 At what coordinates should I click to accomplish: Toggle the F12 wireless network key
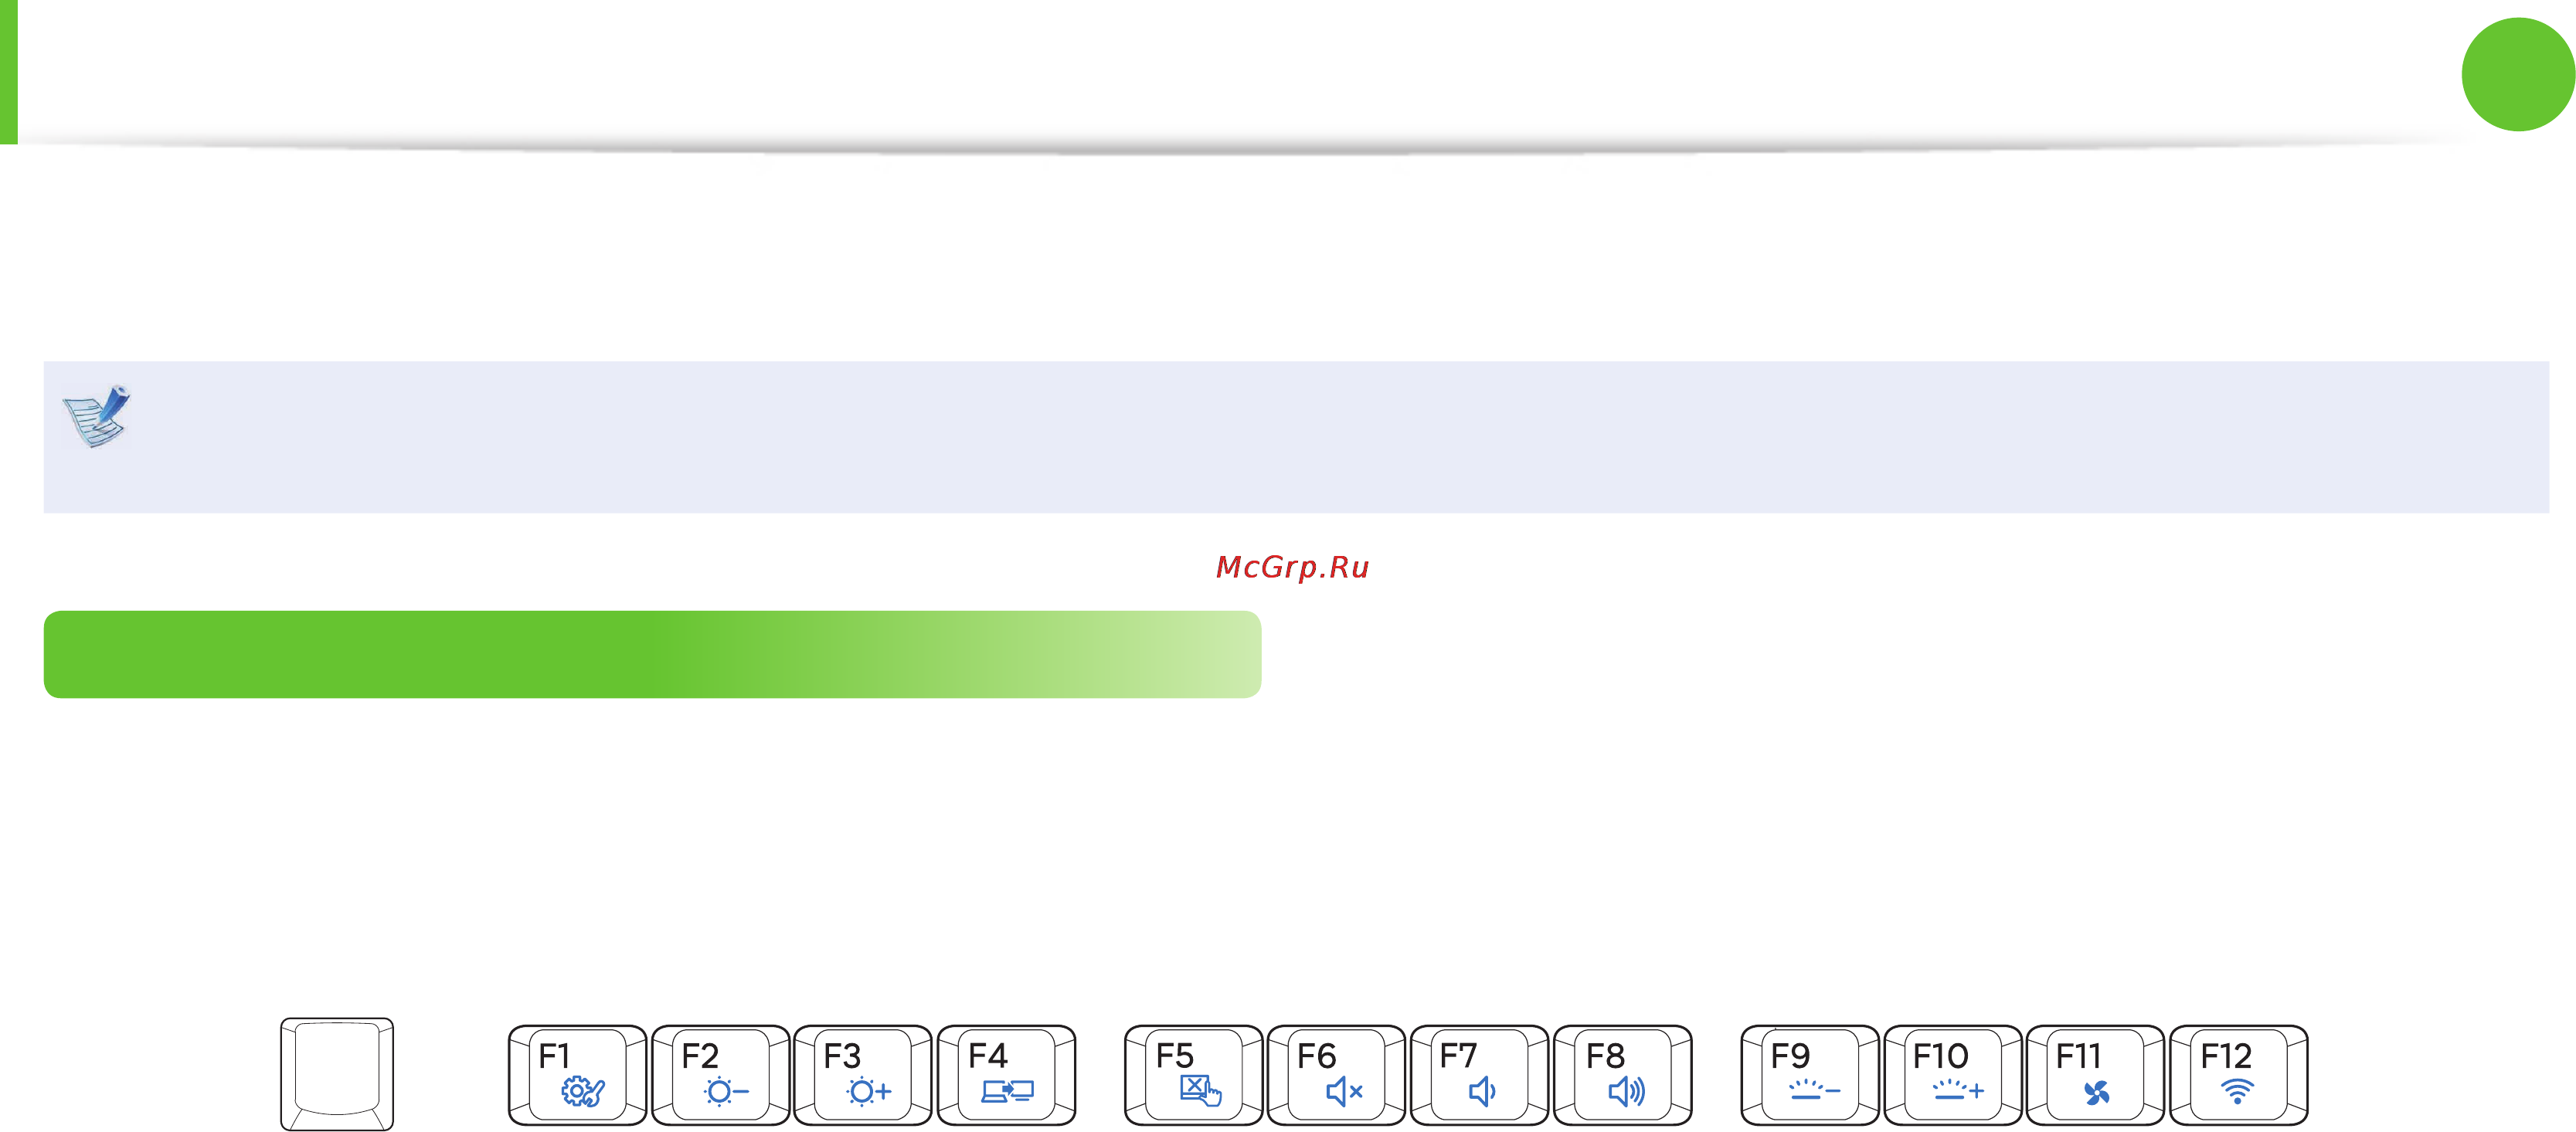(x=2238, y=1075)
